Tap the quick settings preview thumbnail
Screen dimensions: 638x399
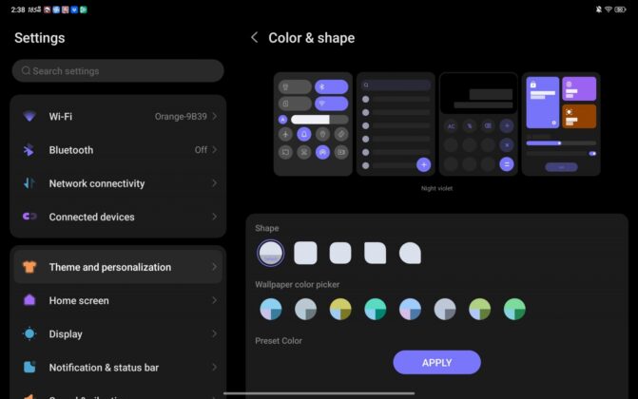tap(313, 124)
